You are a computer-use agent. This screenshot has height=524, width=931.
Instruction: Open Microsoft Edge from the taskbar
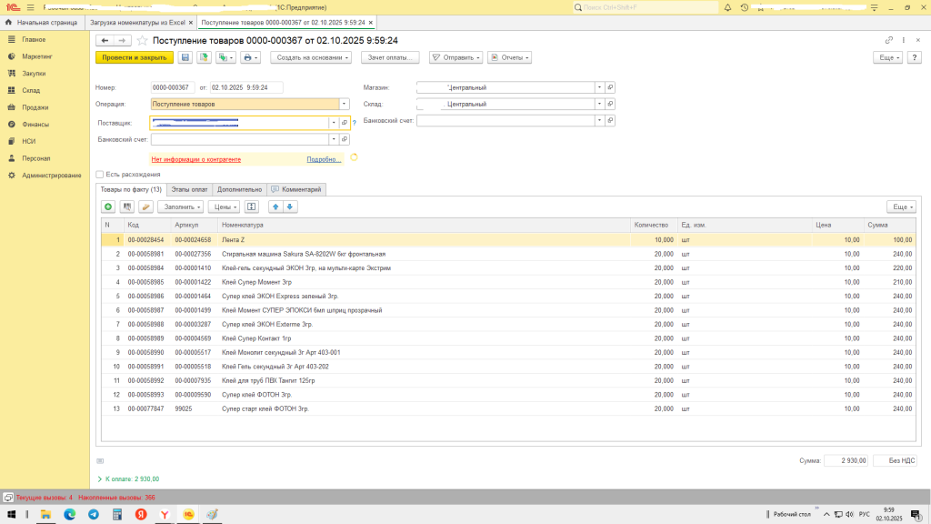click(x=69, y=515)
